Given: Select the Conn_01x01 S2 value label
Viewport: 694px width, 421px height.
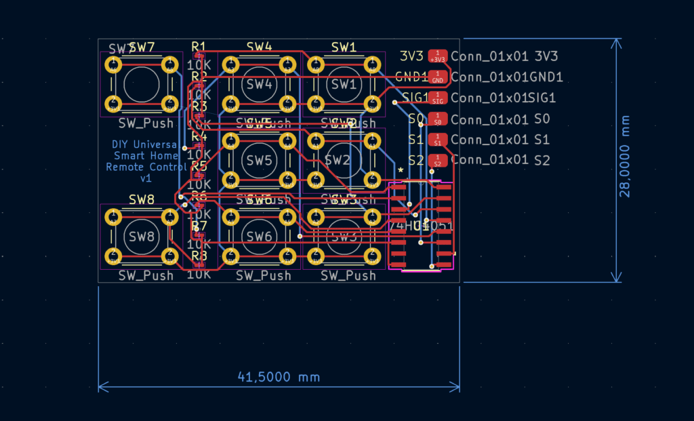Looking at the screenshot, I should click(x=500, y=161).
